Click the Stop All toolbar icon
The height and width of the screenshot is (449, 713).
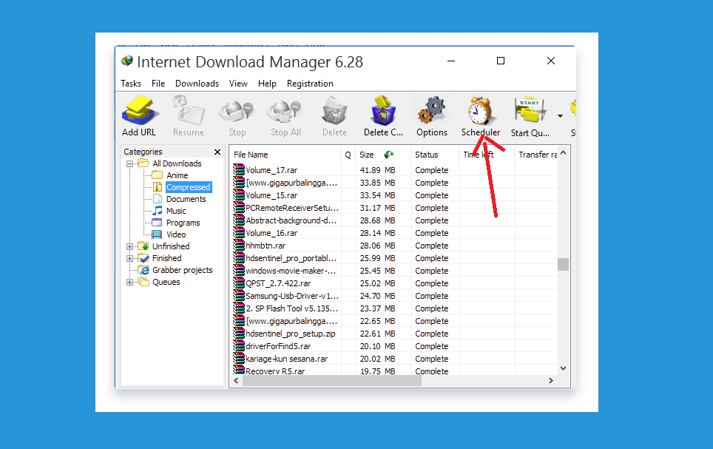(285, 112)
